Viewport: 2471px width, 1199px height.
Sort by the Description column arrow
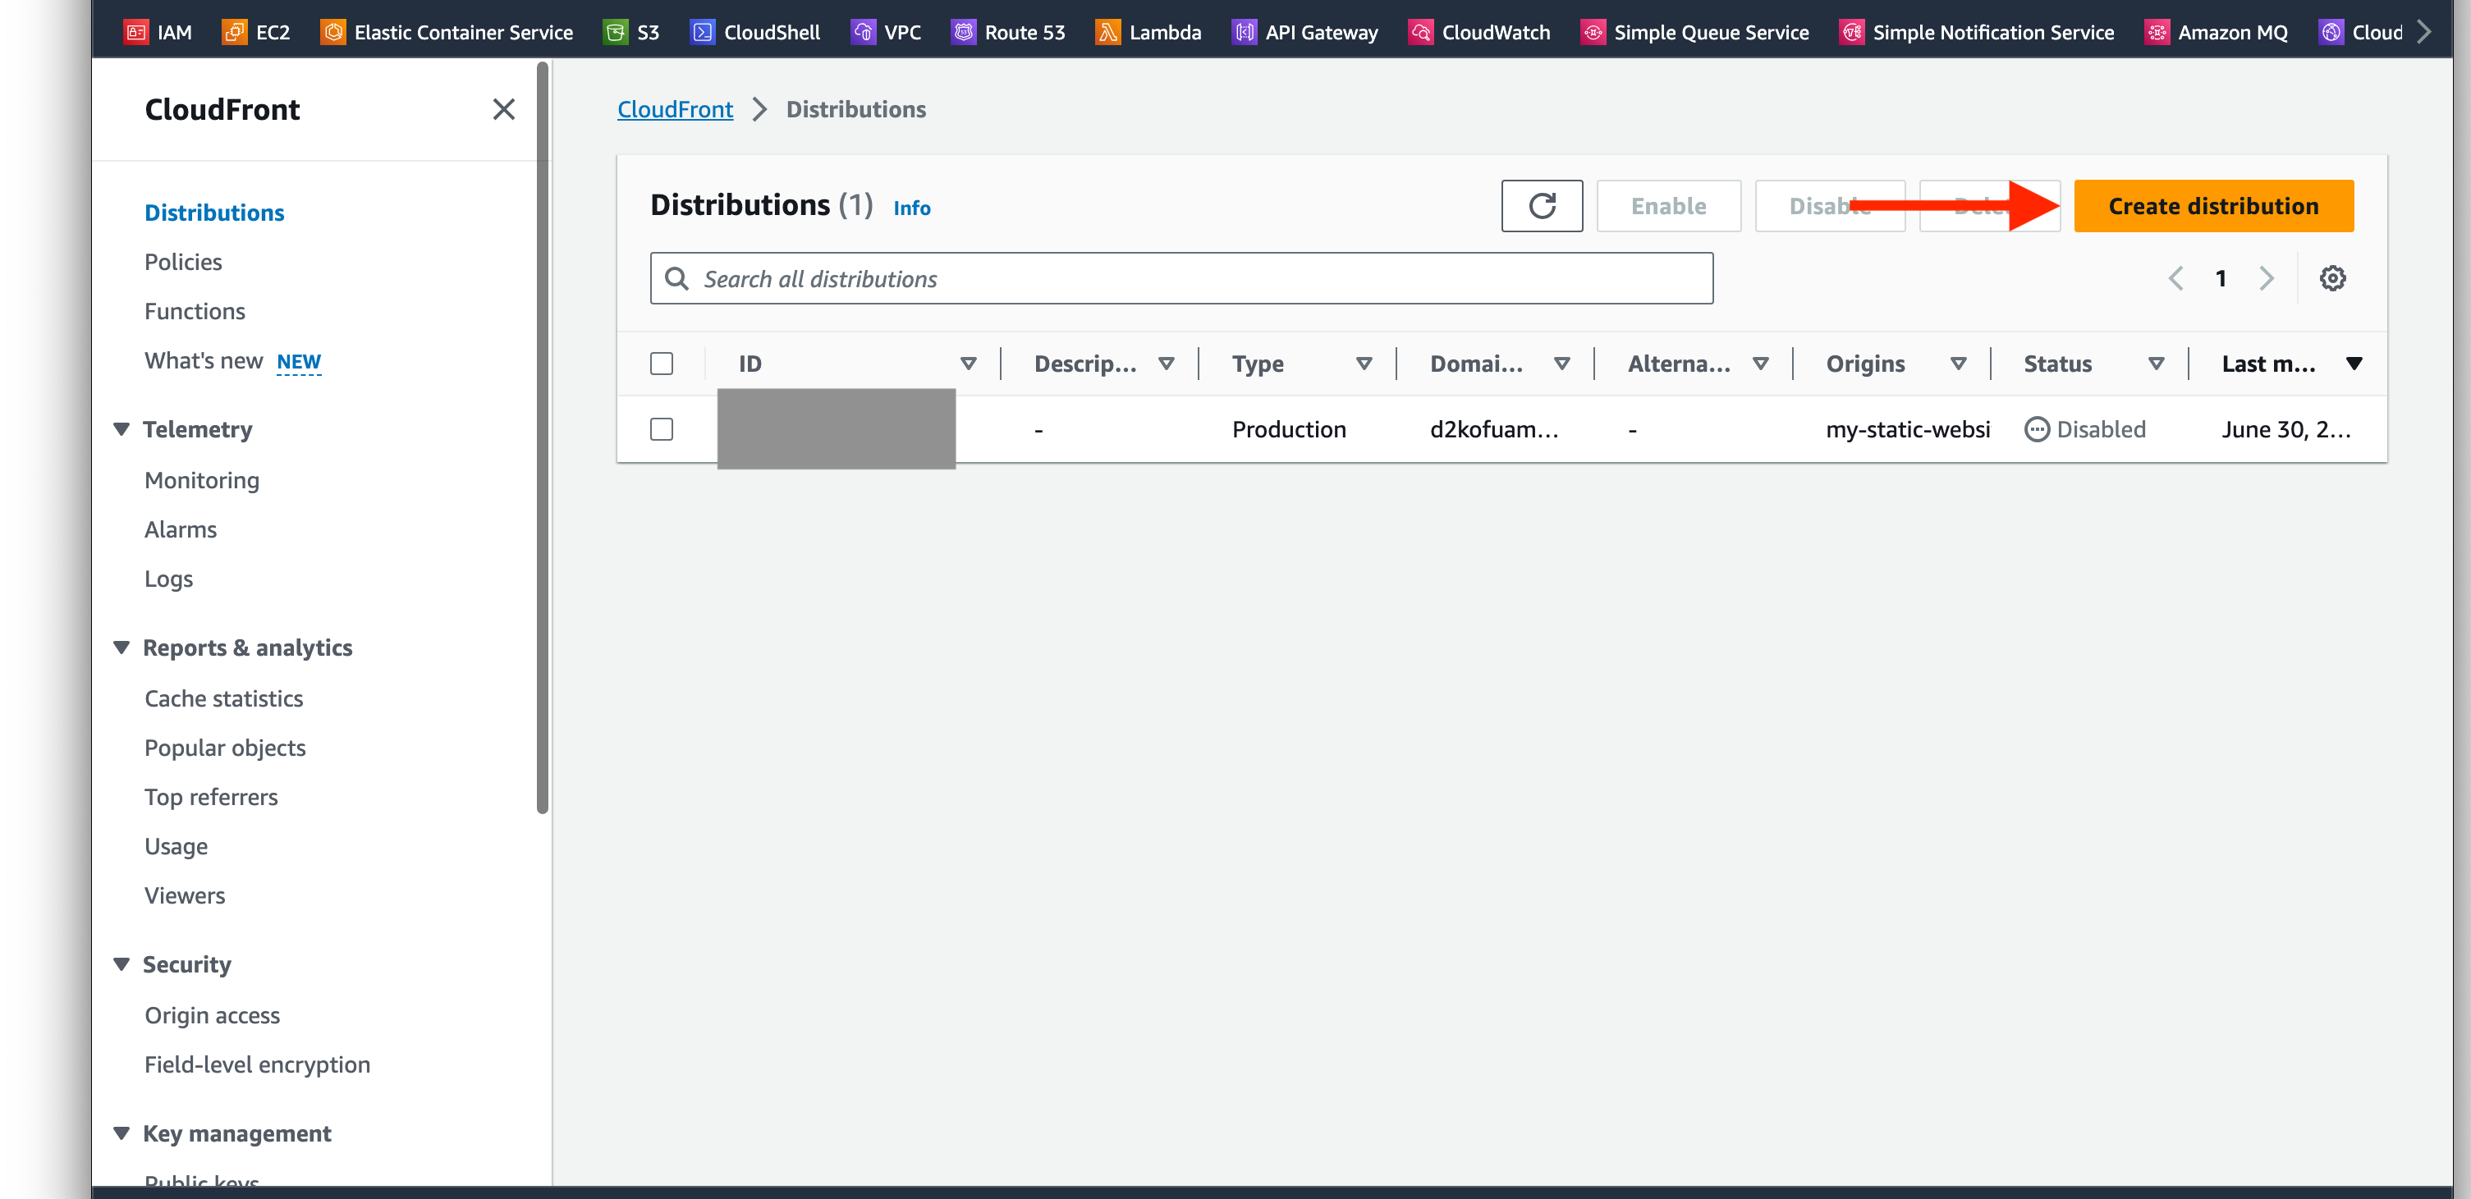(x=1166, y=364)
